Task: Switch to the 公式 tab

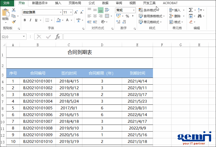Action: click(x=92, y=3)
